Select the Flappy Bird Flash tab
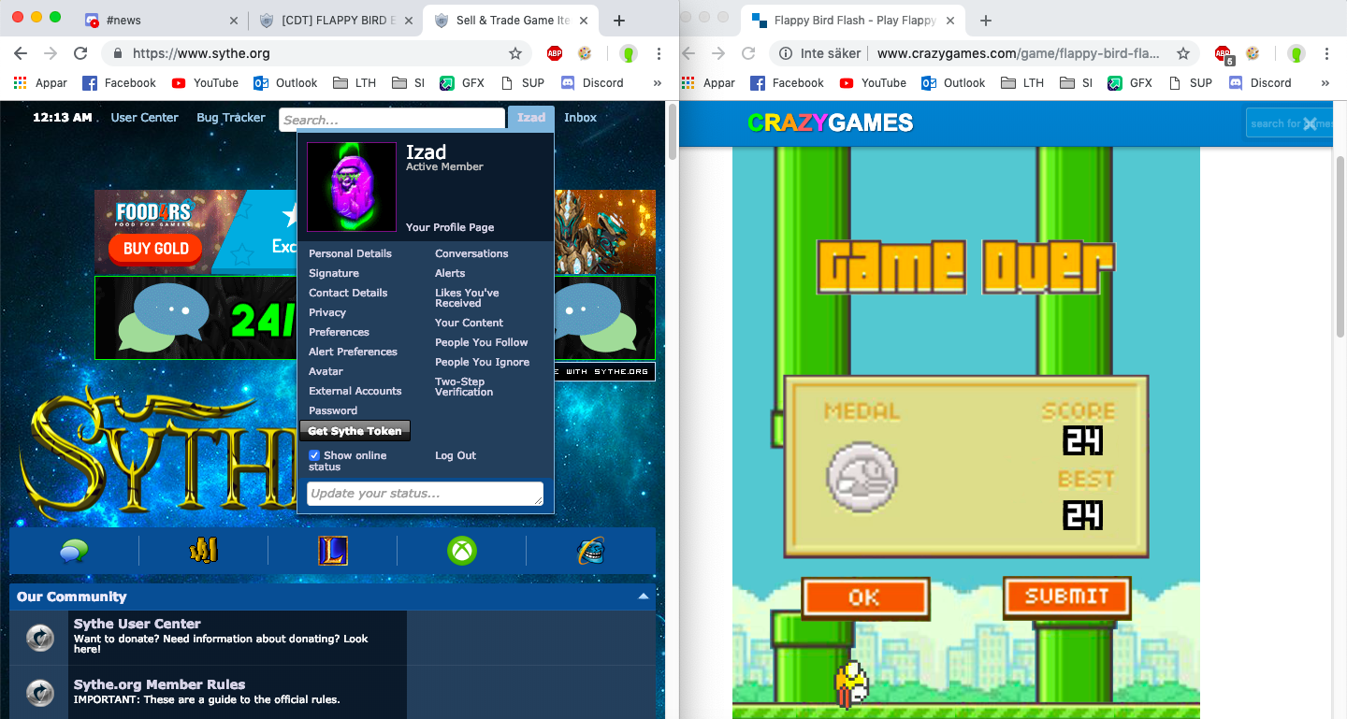1347x719 pixels. [851, 21]
